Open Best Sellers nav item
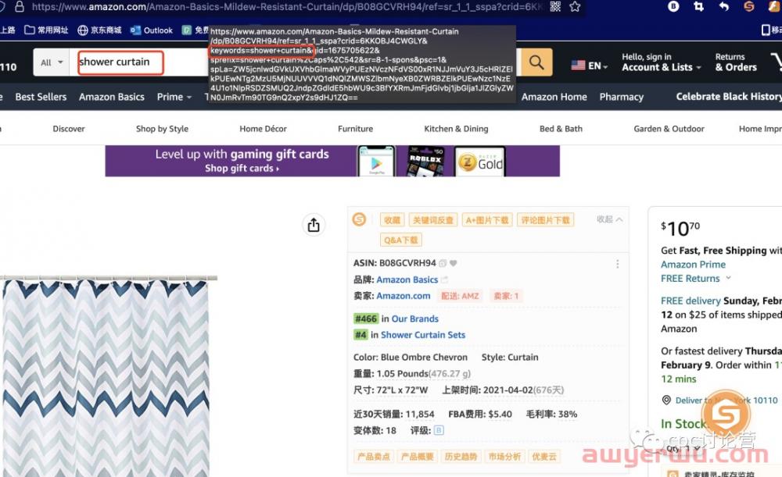782x477 pixels. pos(41,97)
